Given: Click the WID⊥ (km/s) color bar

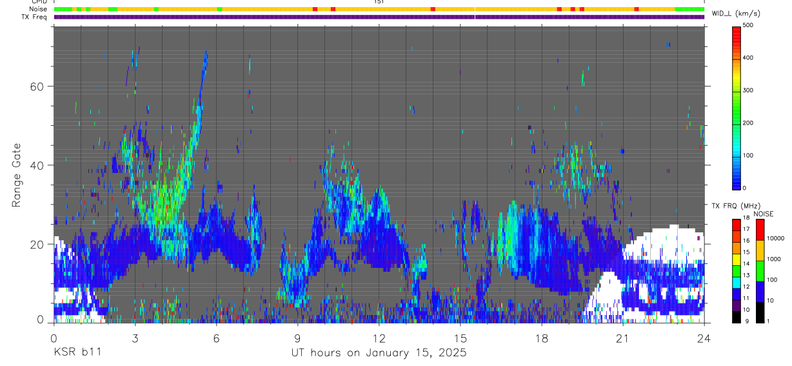Looking at the screenshot, I should click(x=736, y=108).
